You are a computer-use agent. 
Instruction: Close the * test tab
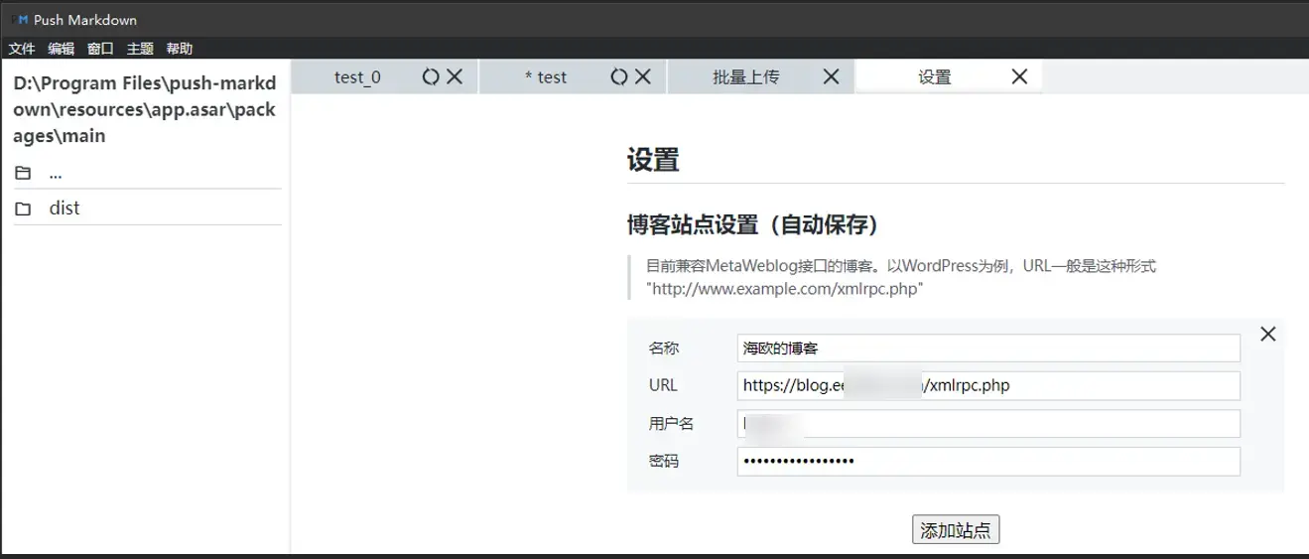tap(643, 76)
